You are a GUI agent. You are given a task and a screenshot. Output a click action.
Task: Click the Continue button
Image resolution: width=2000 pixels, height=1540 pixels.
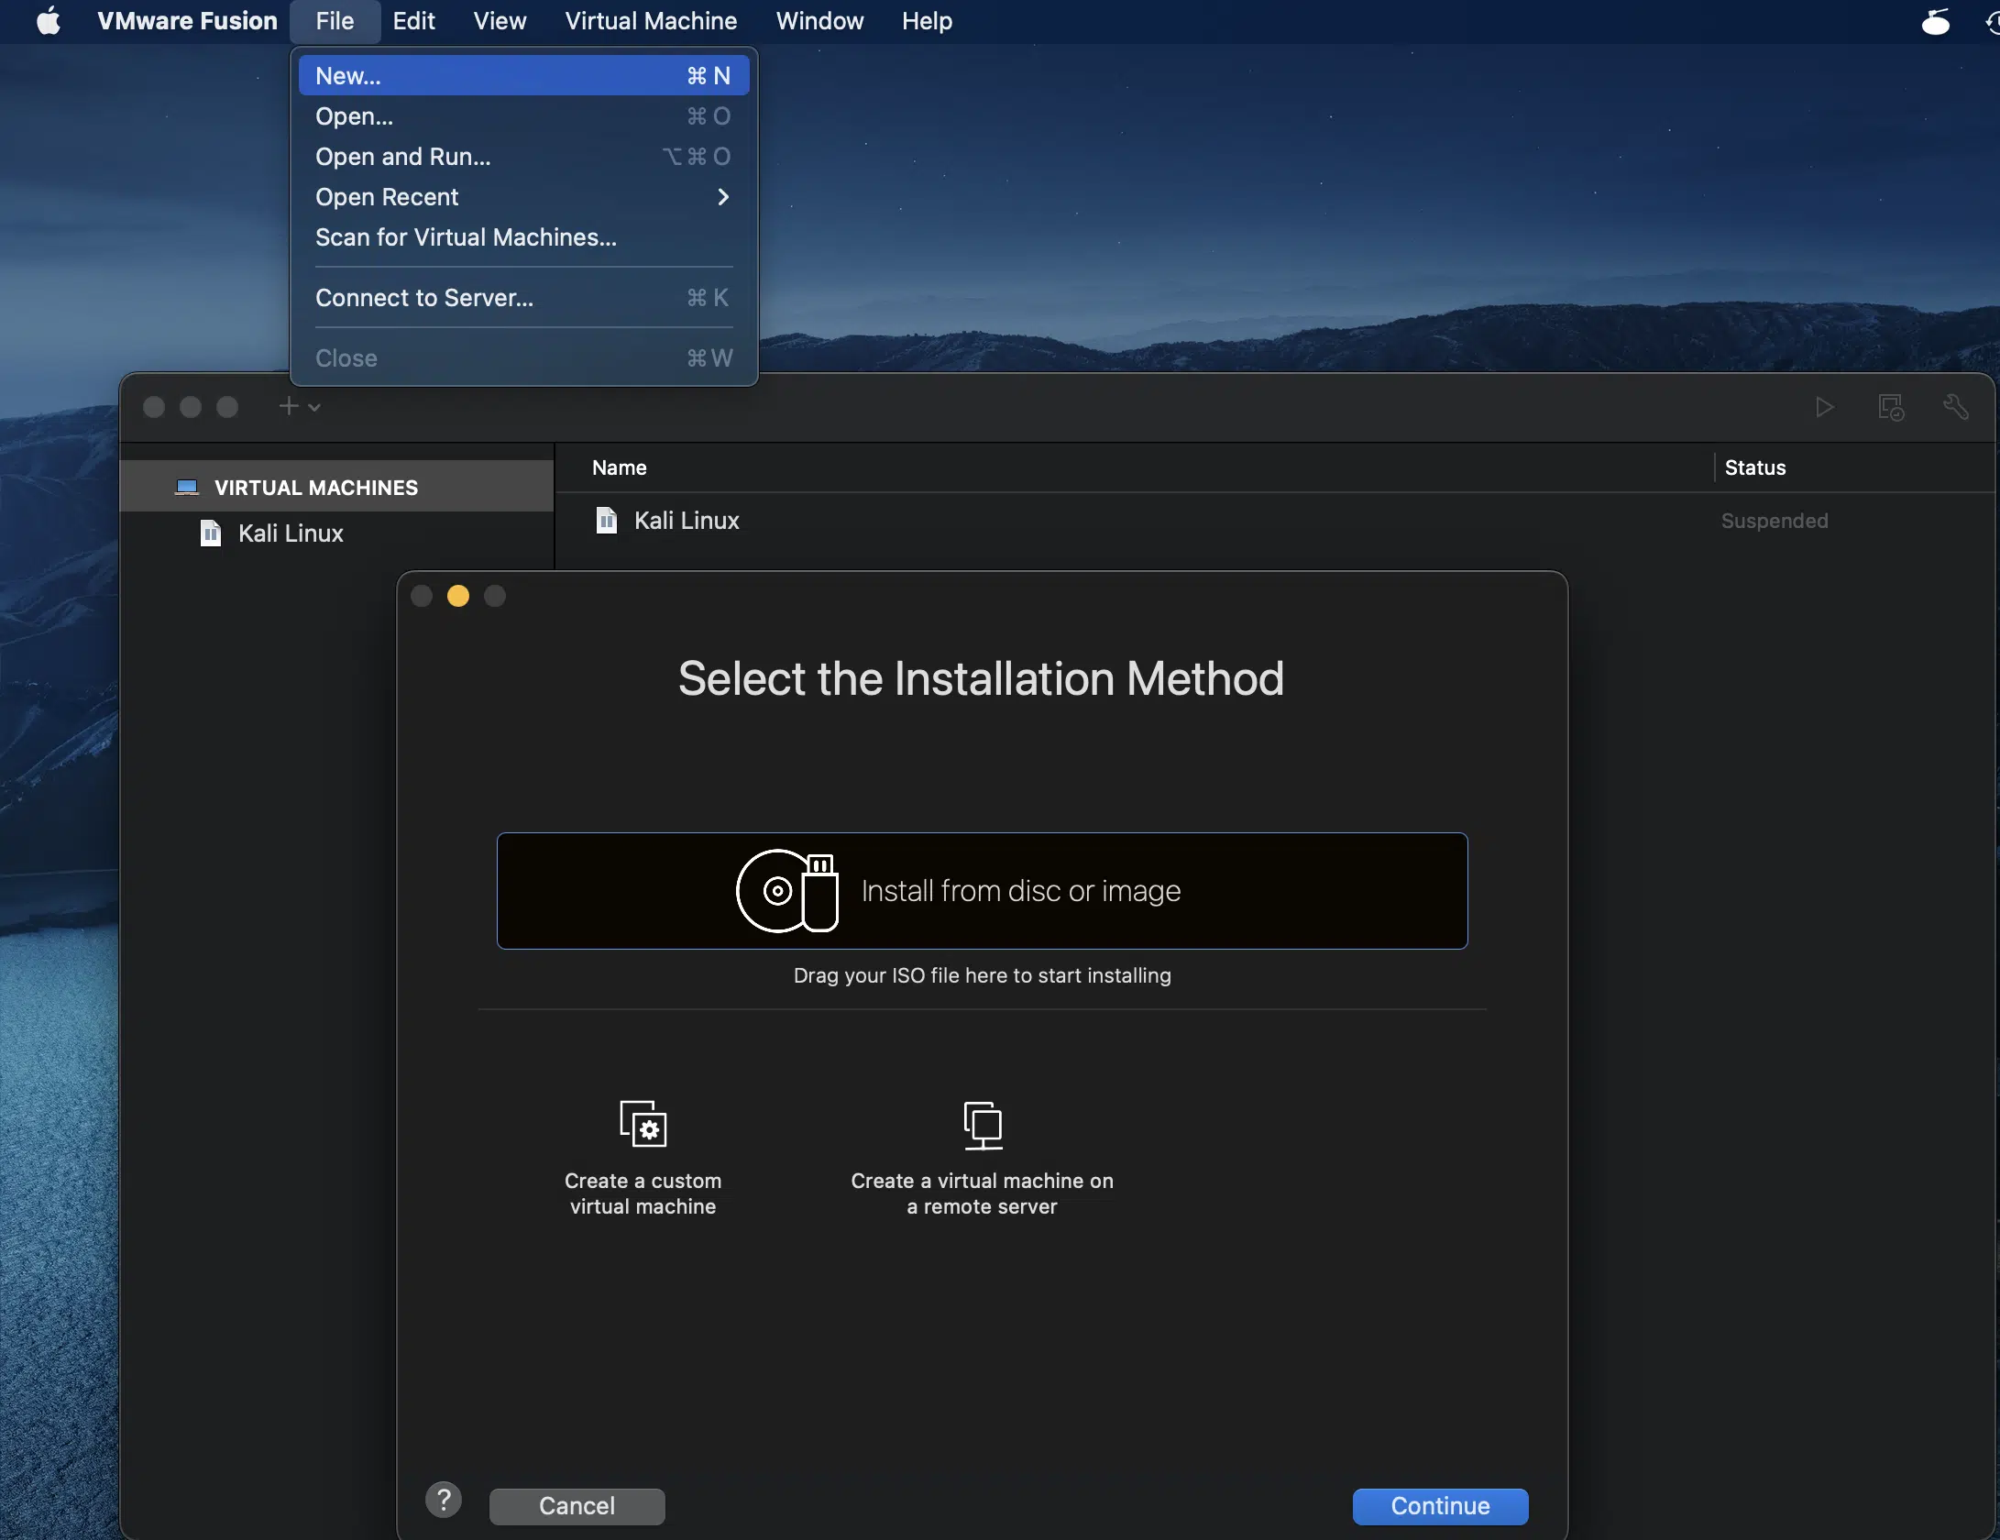tap(1439, 1506)
